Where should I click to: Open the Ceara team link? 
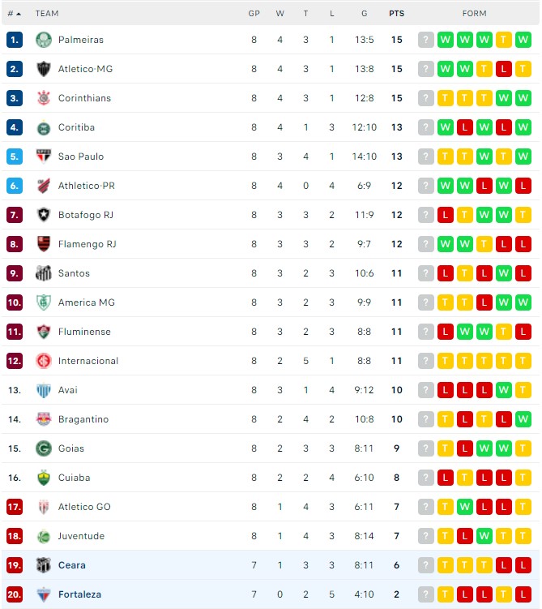point(71,565)
